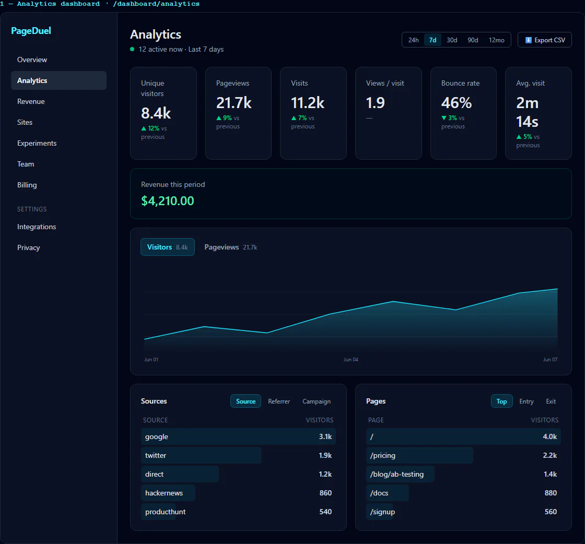Click the /docs page row

[x=463, y=493]
